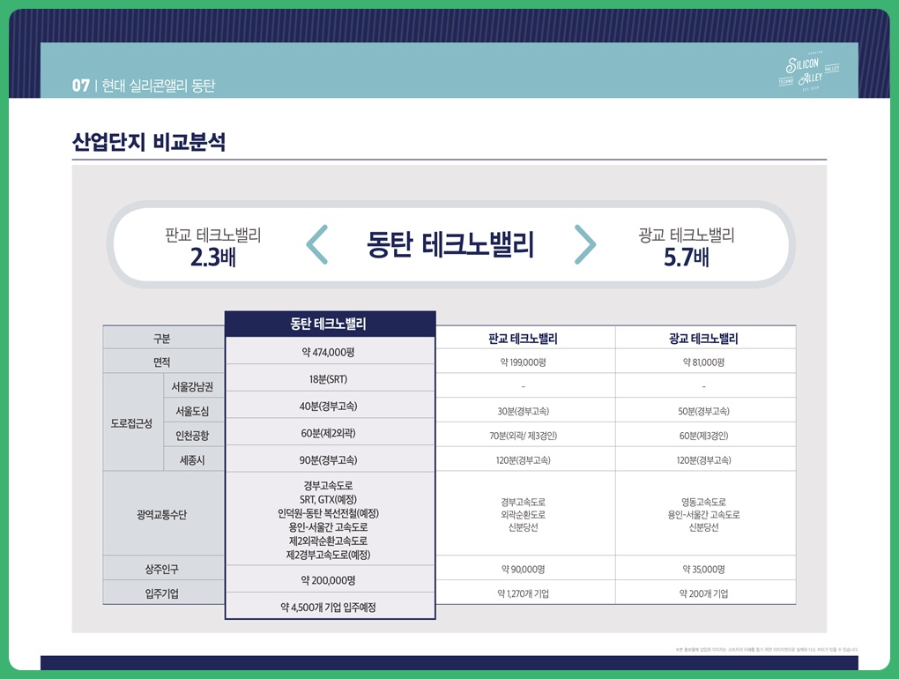
Task: Click the 약 81,000평 cell
Action: [x=703, y=362]
